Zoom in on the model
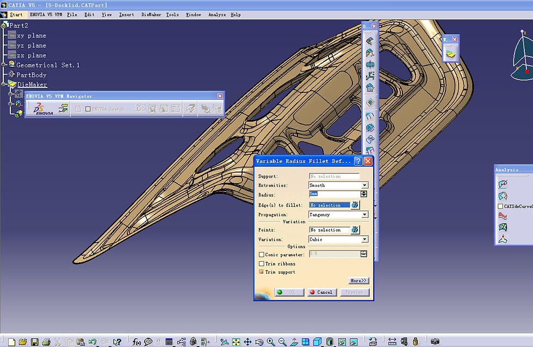 click(x=271, y=342)
